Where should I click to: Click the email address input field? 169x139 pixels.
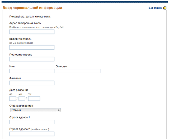[x=32, y=32]
